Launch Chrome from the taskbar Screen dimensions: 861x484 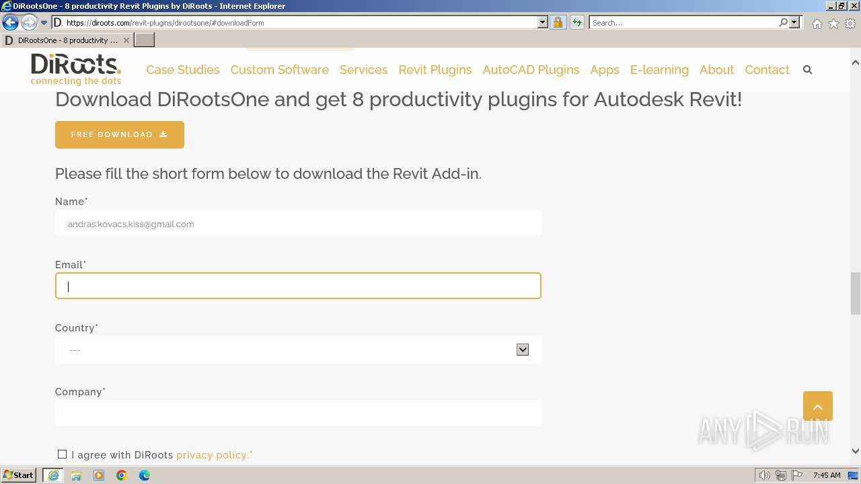click(122, 475)
